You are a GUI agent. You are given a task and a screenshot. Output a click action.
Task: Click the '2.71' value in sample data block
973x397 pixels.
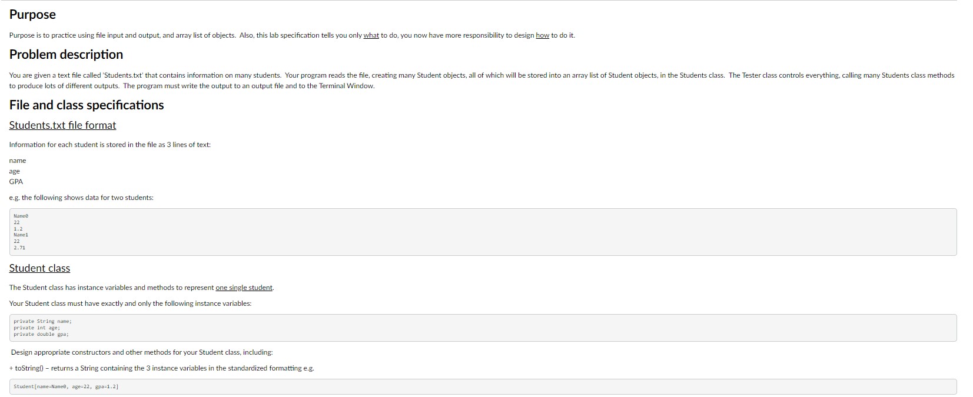(x=19, y=248)
